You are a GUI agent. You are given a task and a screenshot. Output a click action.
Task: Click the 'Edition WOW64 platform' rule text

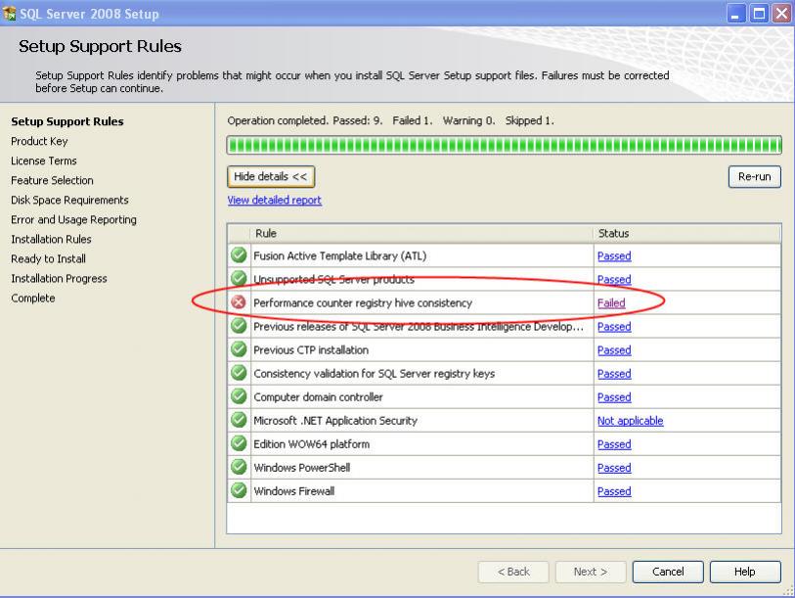coord(311,444)
